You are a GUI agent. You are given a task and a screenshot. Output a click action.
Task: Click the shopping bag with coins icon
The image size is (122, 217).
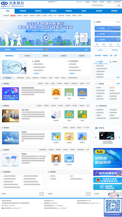[x=69, y=92]
